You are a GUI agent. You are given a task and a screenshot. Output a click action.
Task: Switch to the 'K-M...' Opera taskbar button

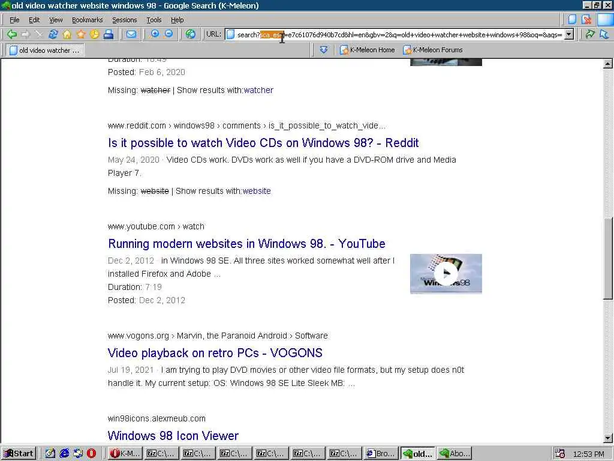tap(125, 454)
